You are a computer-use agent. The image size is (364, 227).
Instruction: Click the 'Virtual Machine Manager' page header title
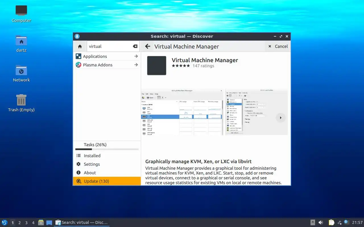point(187,47)
